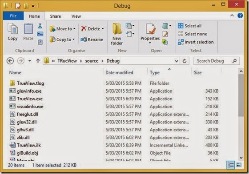This screenshot has width=249, height=174.
Task: Create a new folder with the ribbon icon
Action: coord(116,29)
